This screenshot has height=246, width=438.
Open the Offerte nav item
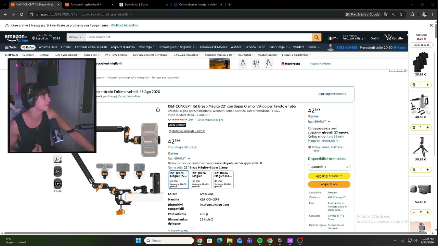click(x=66, y=47)
